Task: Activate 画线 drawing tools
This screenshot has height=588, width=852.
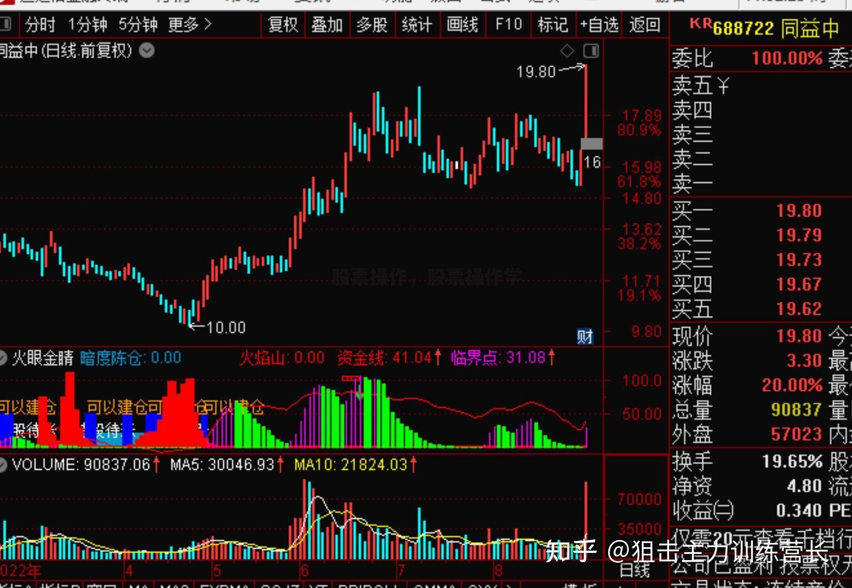Action: (x=462, y=24)
